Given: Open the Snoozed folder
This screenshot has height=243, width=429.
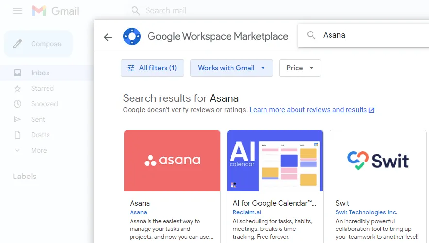Looking at the screenshot, I should pyautogui.click(x=44, y=104).
